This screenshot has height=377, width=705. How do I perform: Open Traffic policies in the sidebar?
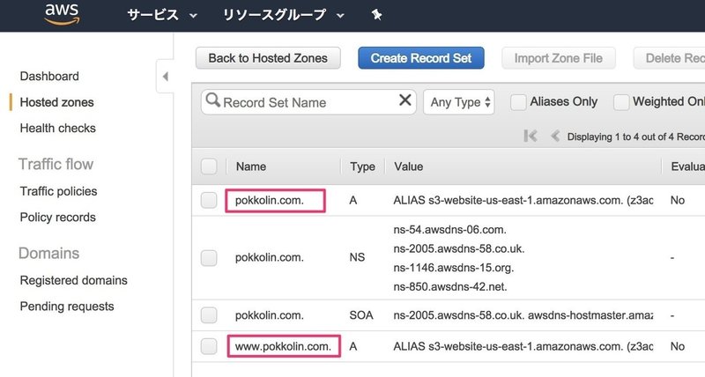[x=58, y=191]
